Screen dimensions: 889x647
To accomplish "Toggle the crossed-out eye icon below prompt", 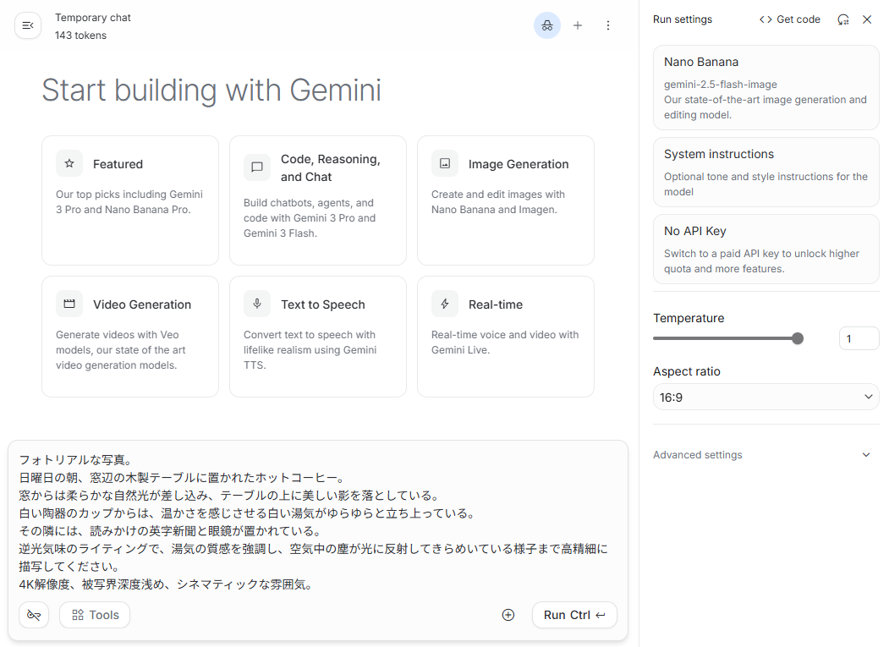I will [x=34, y=615].
